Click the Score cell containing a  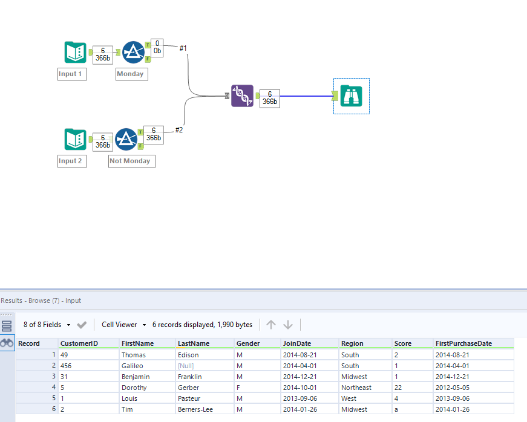point(413,409)
